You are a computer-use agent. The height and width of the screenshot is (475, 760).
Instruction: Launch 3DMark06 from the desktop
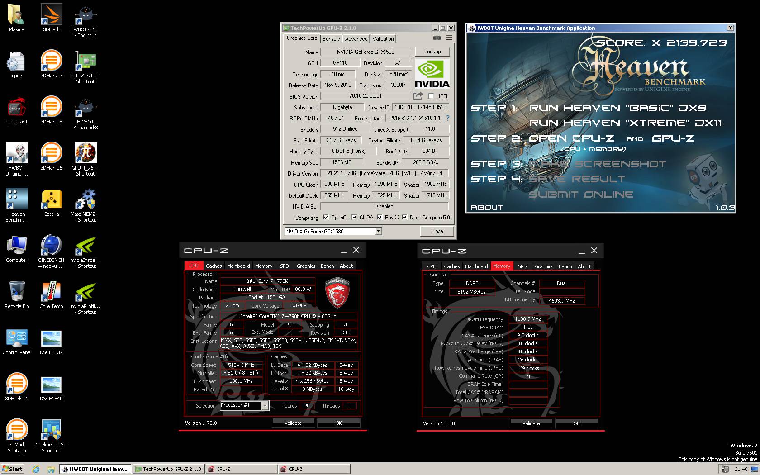[51, 157]
